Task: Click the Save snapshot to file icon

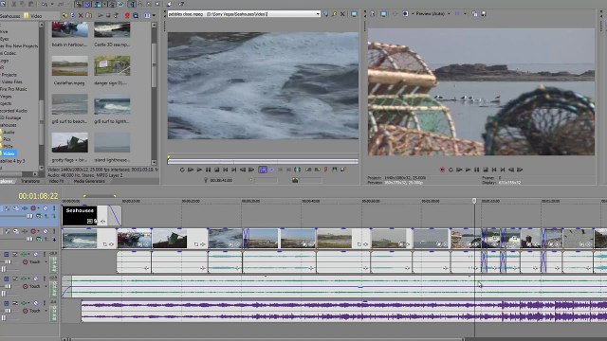Action: [484, 14]
